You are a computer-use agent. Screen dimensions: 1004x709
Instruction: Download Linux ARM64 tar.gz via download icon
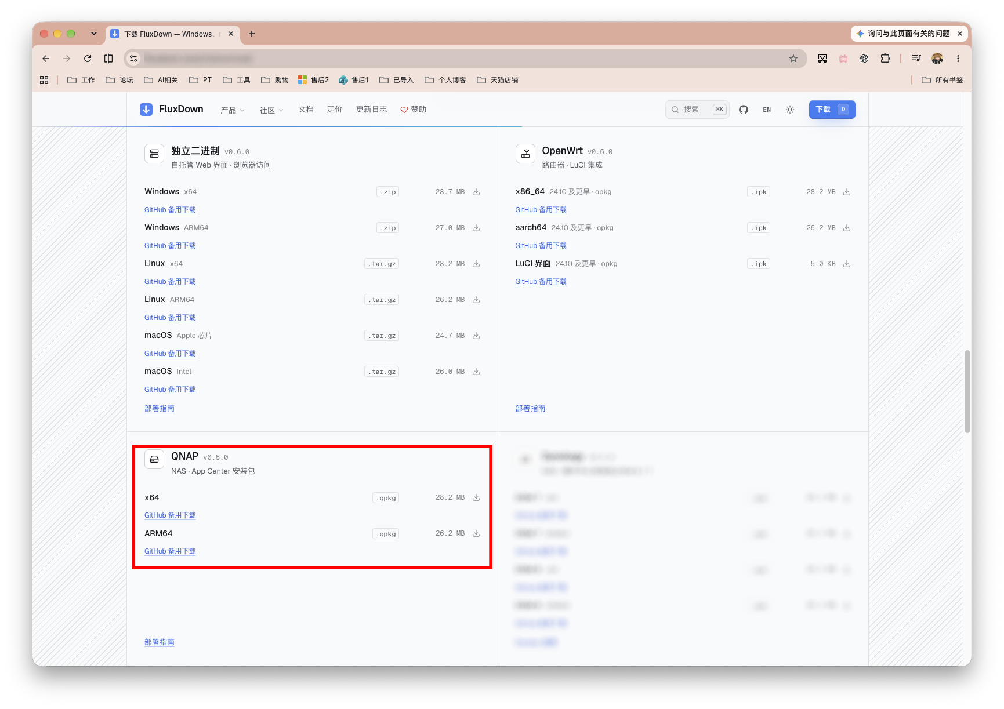coord(476,300)
